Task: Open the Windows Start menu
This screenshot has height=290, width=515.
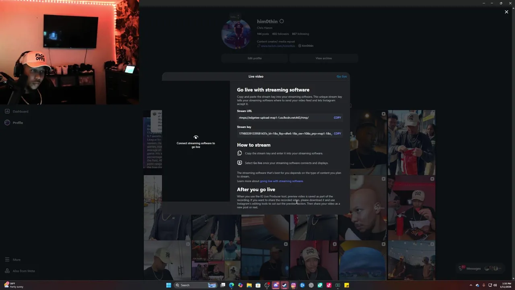Action: (169, 285)
